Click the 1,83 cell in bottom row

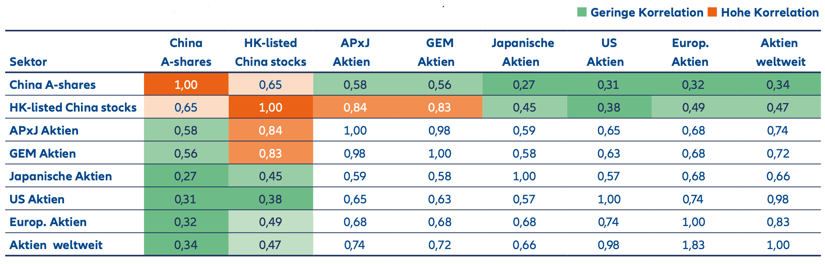point(693,245)
